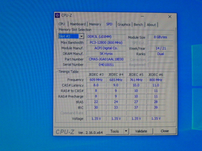Click the Timings Table group label
This screenshot has width=202, height=151.
[x=68, y=72]
